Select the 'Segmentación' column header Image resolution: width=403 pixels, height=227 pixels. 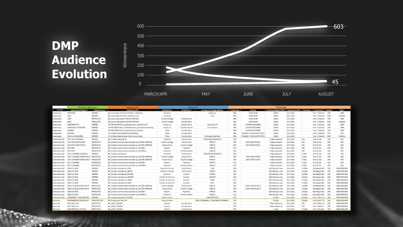click(294, 110)
